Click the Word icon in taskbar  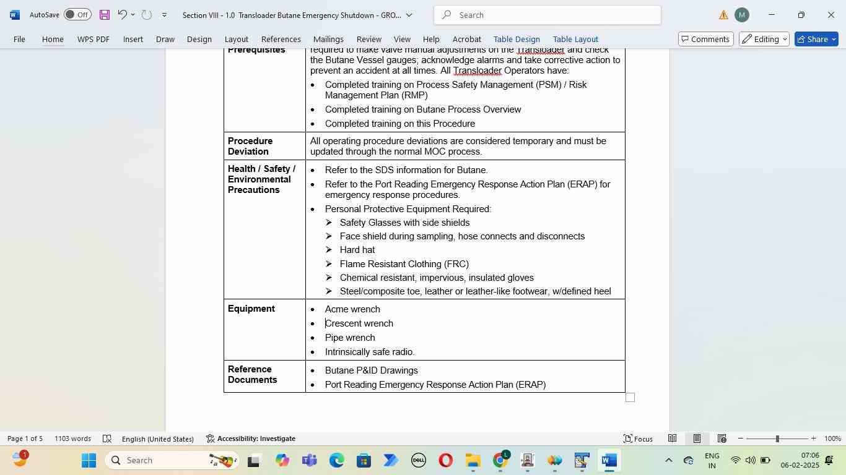(609, 460)
